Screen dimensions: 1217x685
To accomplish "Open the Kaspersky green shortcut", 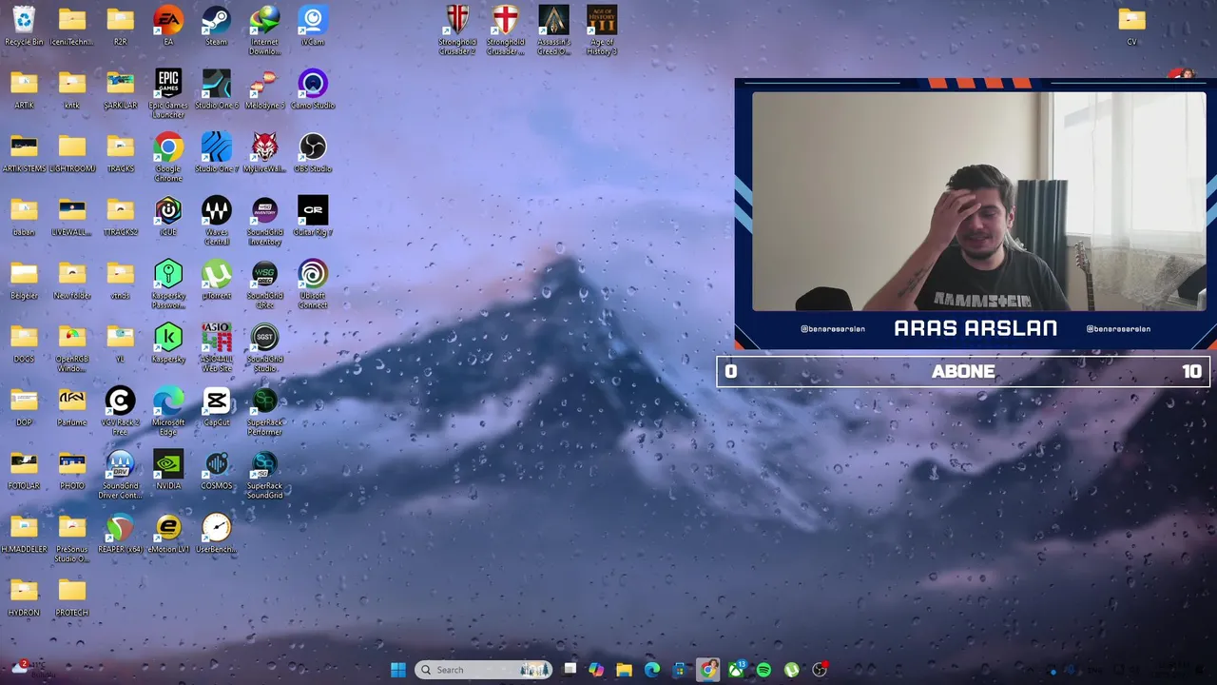I will 168,343.
